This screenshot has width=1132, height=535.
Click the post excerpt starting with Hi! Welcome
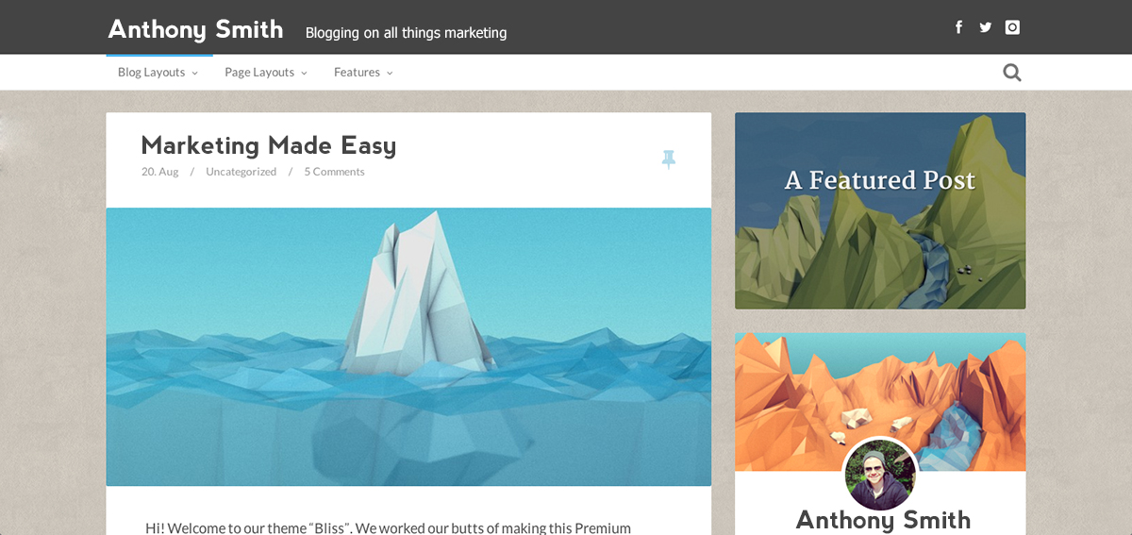point(388,527)
